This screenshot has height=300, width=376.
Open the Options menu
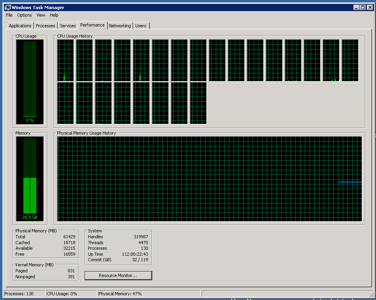click(24, 15)
